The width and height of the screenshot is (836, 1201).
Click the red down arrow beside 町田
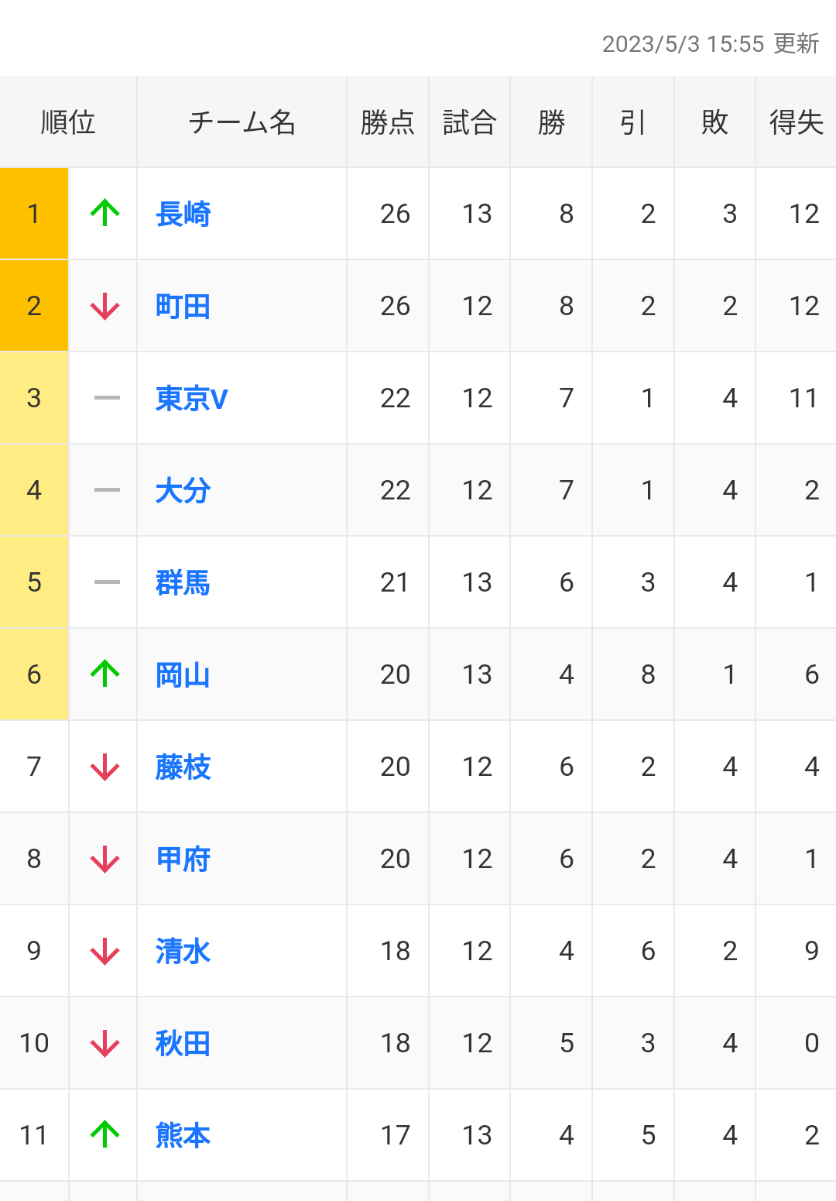tap(105, 307)
